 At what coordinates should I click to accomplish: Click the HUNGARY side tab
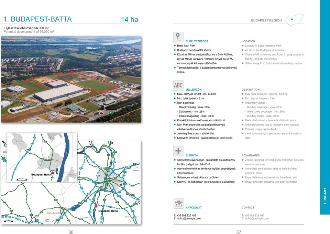[325, 196]
